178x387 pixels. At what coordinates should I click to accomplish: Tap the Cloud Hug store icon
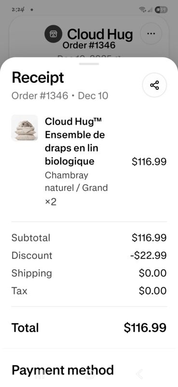53,34
